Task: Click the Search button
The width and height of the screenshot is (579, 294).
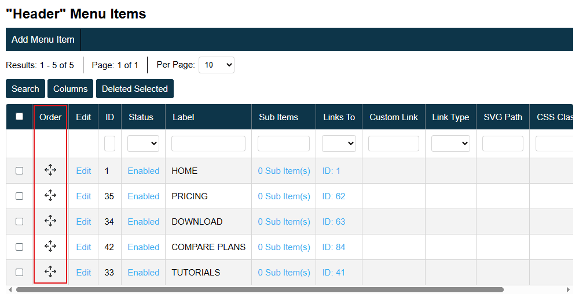Action: click(x=25, y=89)
